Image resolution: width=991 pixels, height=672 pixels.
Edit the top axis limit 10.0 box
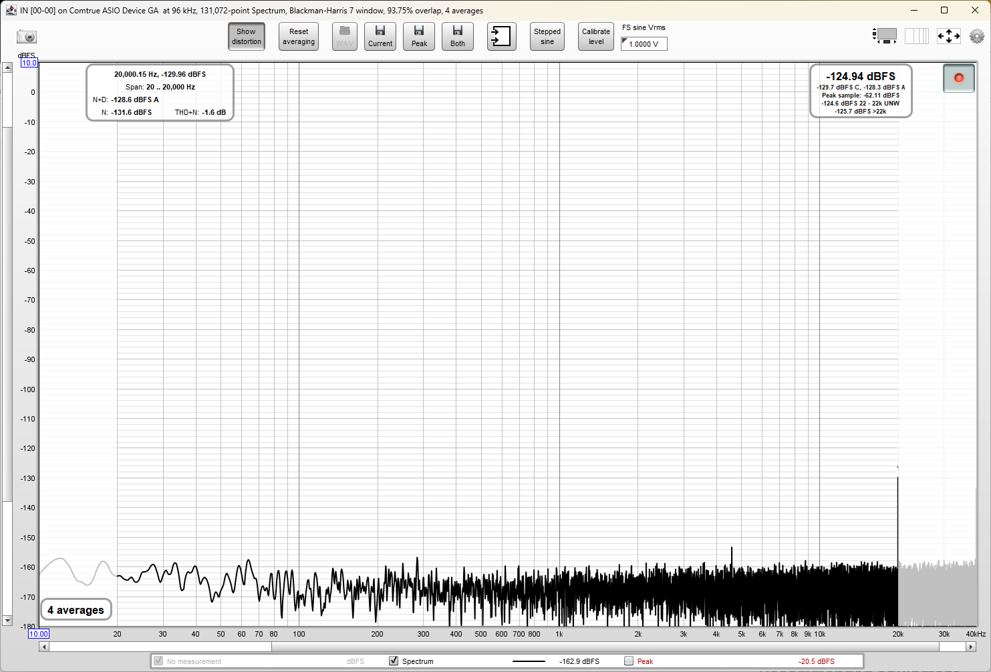[29, 63]
